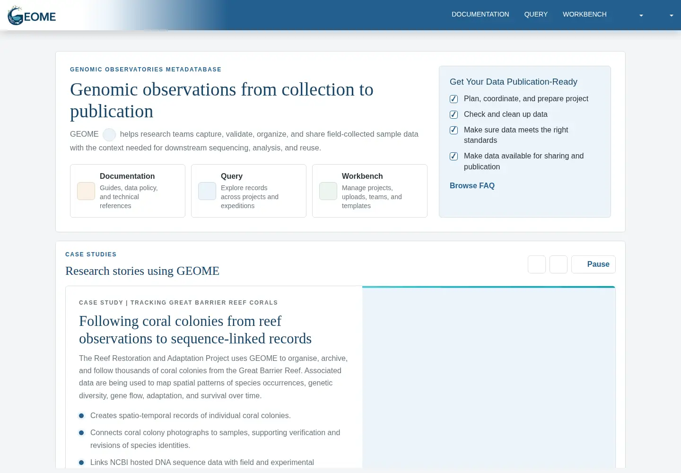
Task: Click the round icon after the GEOME text
Action: click(109, 135)
